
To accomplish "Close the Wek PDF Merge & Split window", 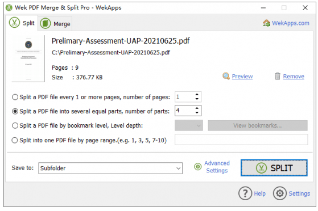I will (x=305, y=8).
